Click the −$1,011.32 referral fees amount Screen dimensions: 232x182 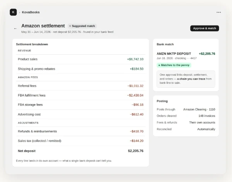coord(135,86)
